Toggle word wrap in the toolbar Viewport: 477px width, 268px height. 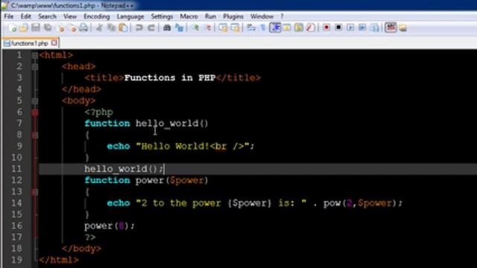click(x=251, y=28)
